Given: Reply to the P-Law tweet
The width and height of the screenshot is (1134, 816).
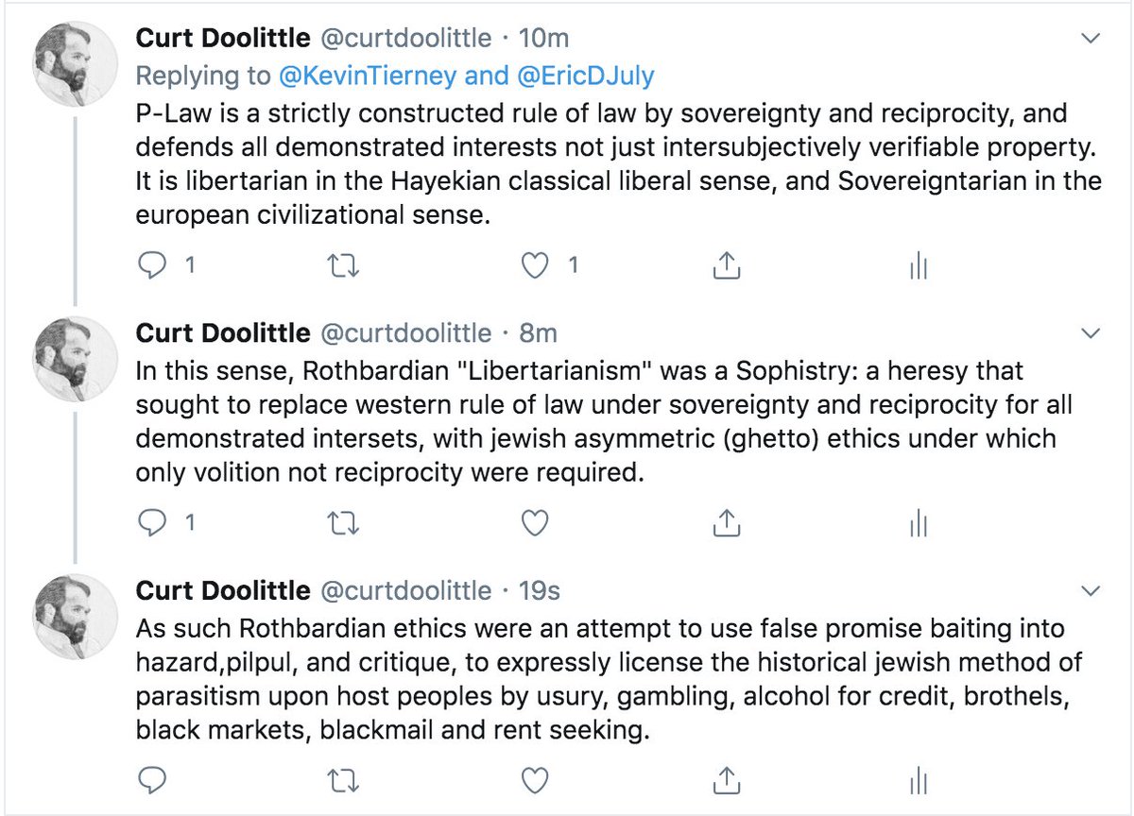Looking at the screenshot, I should click(152, 267).
